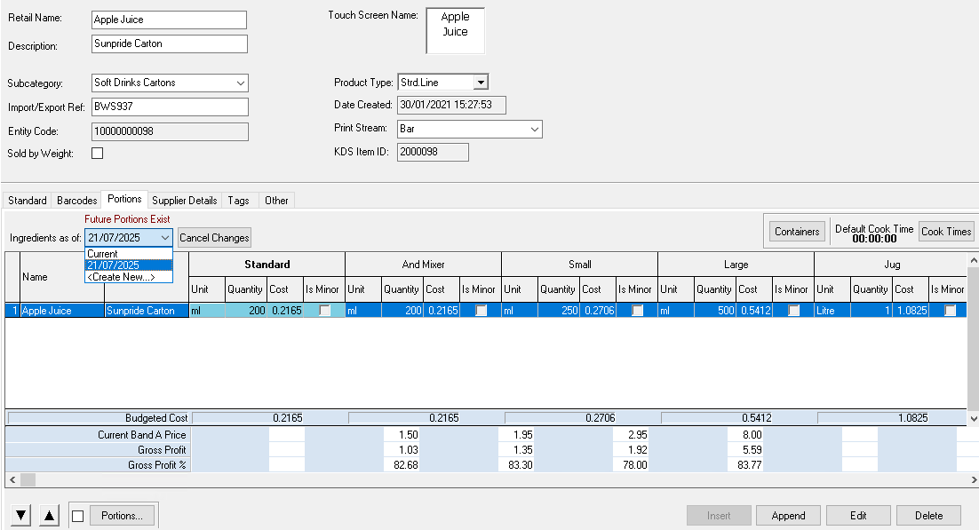Click the move up arrow button
979x530 pixels.
[x=50, y=516]
